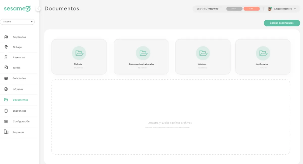Expand the user menu chevron beside Amparo Romero
Screen dimensions: 303x164
point(295,9)
